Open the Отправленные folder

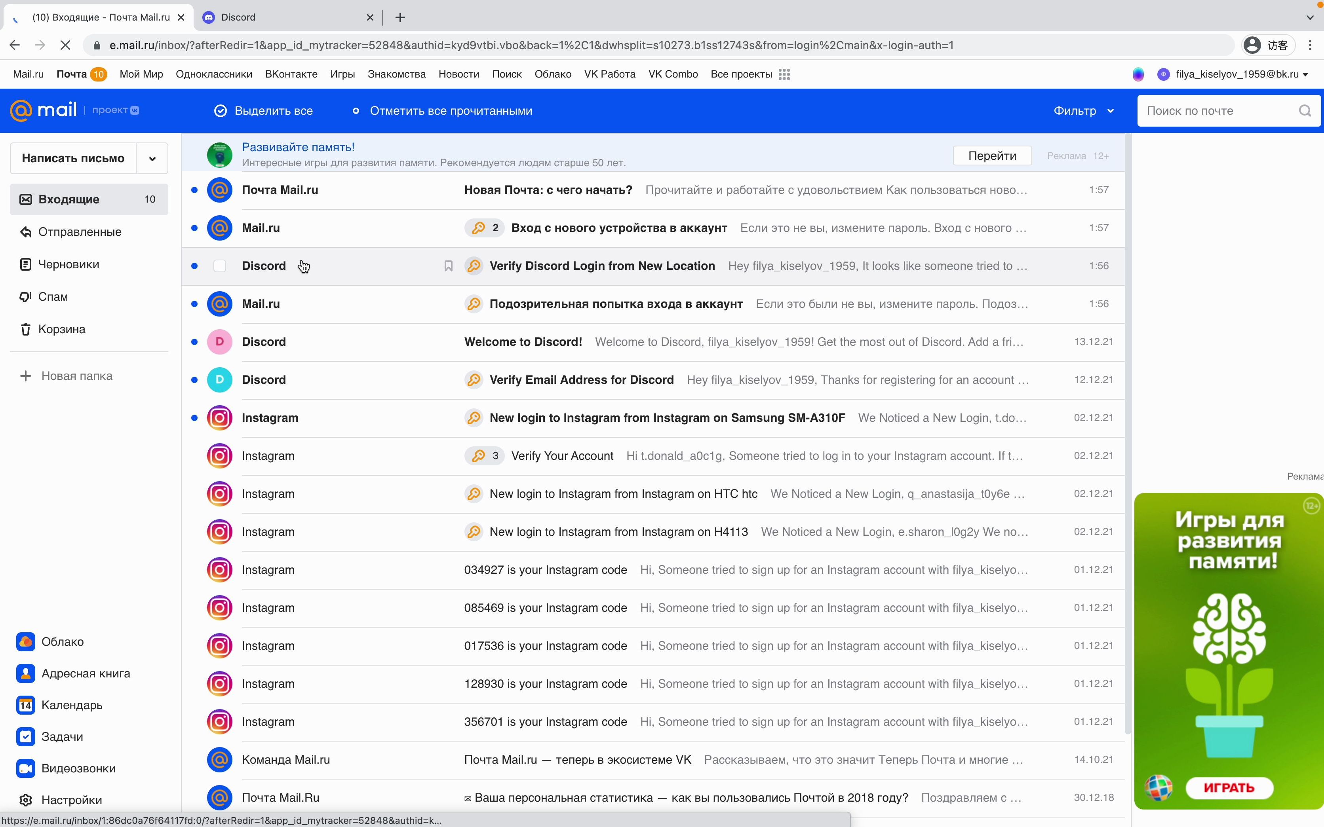[89, 232]
